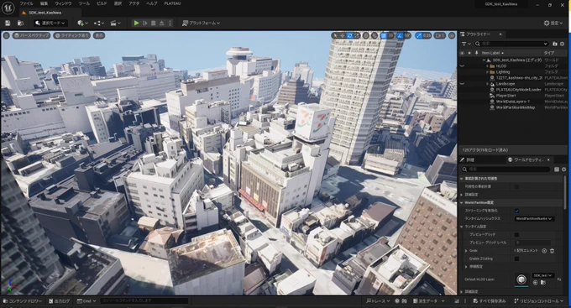The height and width of the screenshot is (308, 571).
Task: Collapse the SDK_test_Kashiwa world tree
Action: pos(484,60)
